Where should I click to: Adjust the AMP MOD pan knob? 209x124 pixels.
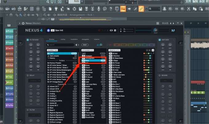point(170,45)
